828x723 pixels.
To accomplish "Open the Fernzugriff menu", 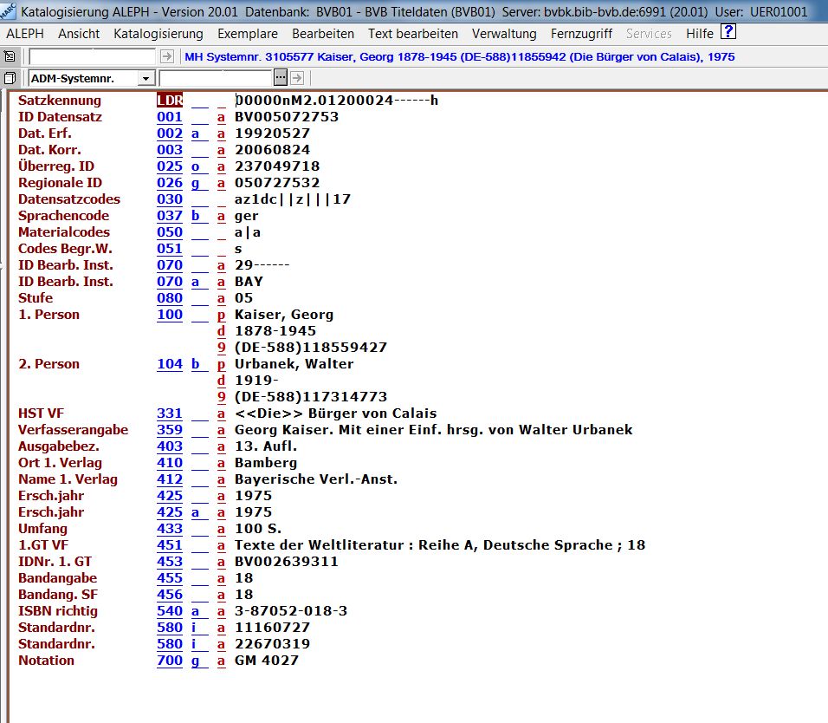I will click(x=581, y=34).
